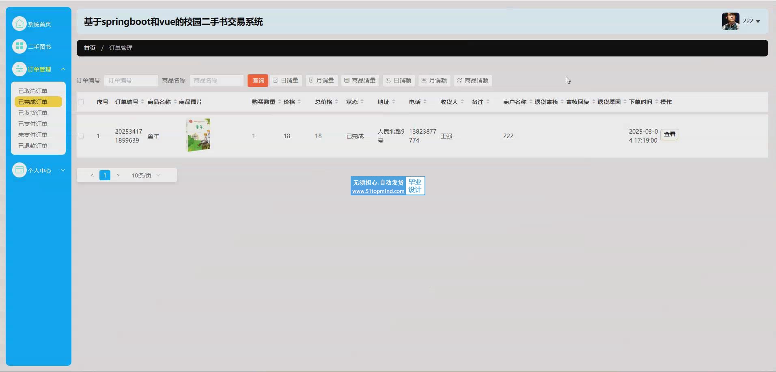Click the second-hand books grid icon
776x372 pixels.
pos(19,47)
